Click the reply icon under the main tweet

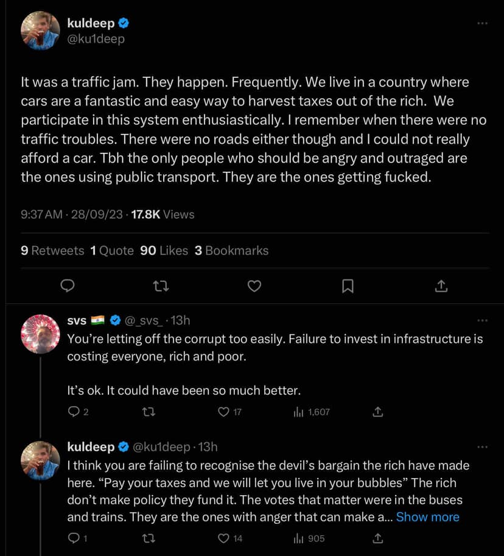click(x=69, y=286)
